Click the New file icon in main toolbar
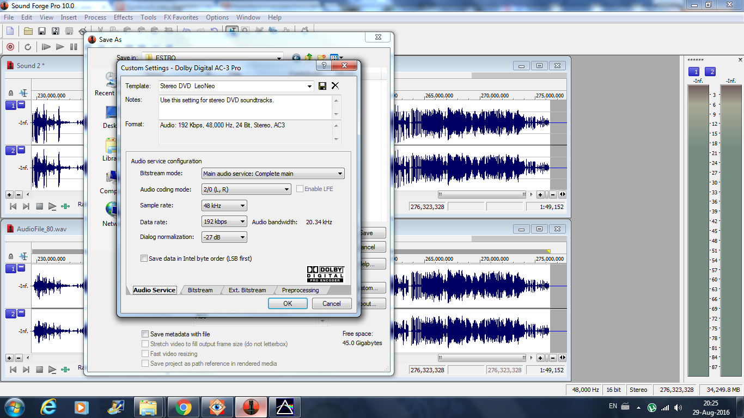Image resolution: width=744 pixels, height=418 pixels. (x=10, y=31)
